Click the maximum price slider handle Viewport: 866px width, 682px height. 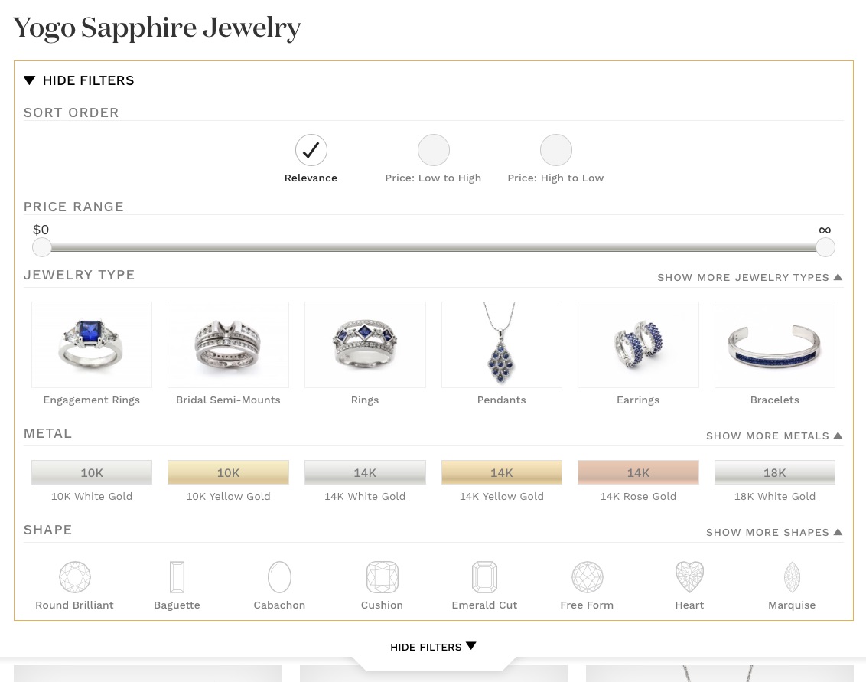click(825, 247)
